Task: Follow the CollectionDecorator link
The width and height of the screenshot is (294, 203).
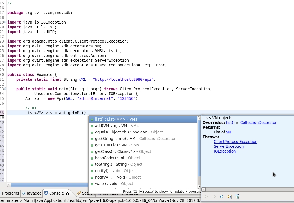Action: (258, 123)
